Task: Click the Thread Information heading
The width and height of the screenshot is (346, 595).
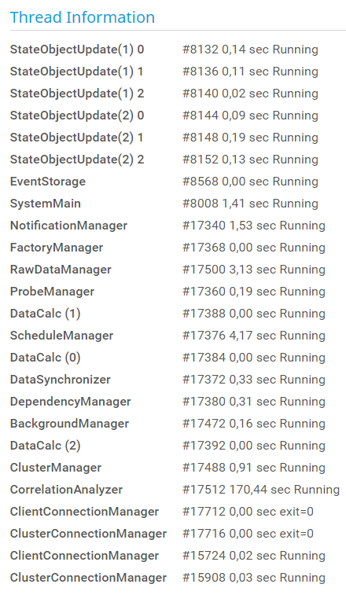Action: 83,17
